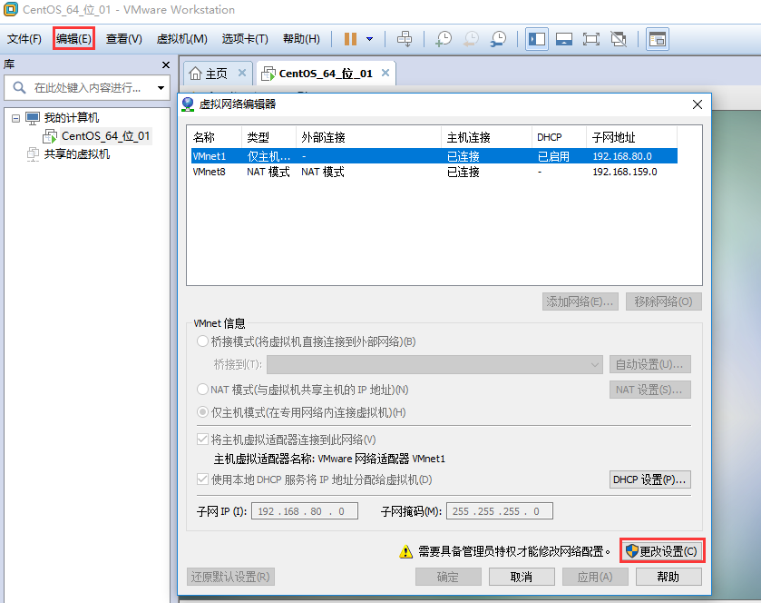Close the library panel
The width and height of the screenshot is (761, 603).
click(166, 64)
